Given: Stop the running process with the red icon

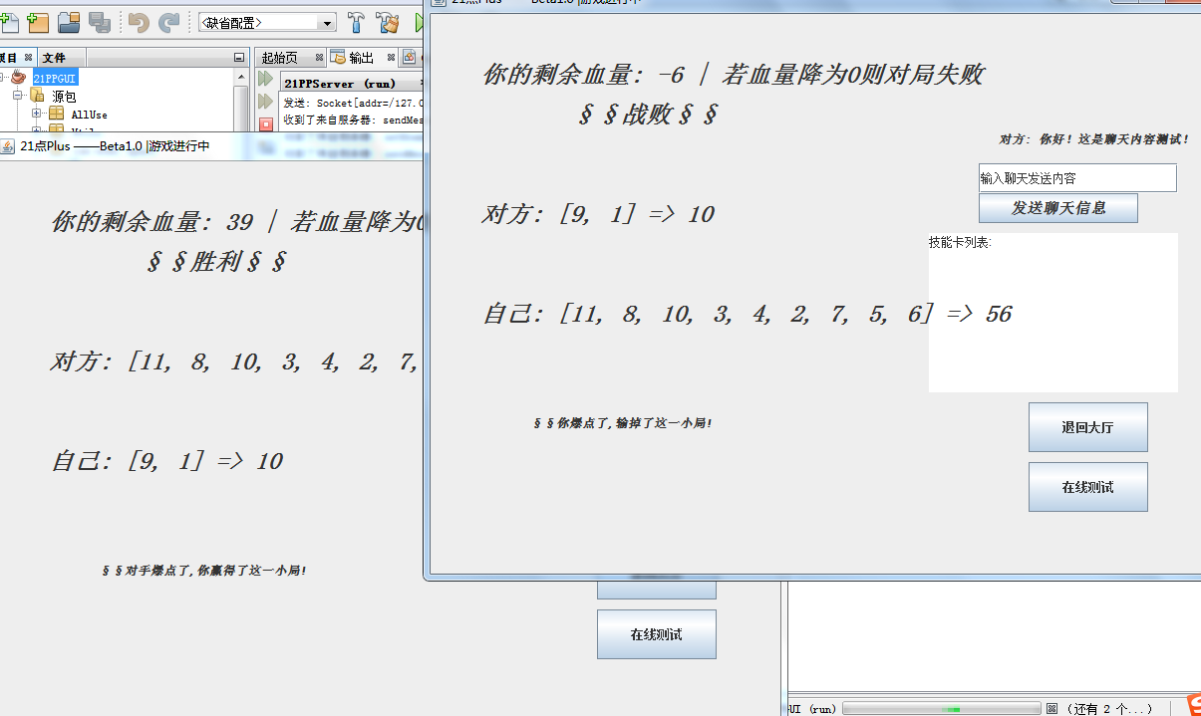Looking at the screenshot, I should pyautogui.click(x=265, y=124).
